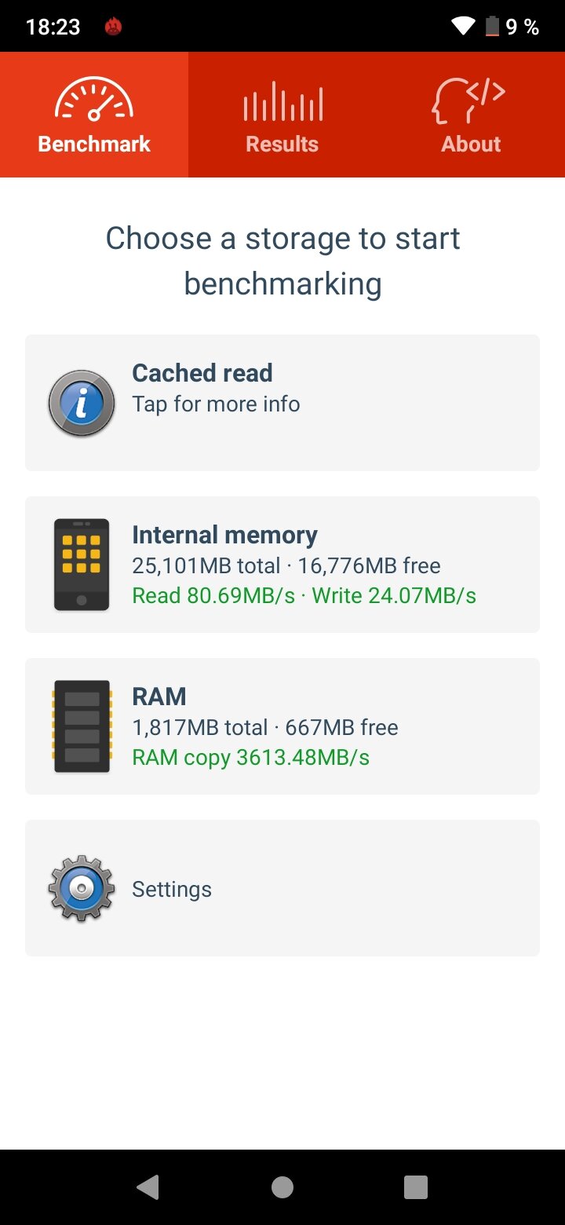Tap the bar chart Results icon
565x1225 pixels.
click(x=282, y=101)
